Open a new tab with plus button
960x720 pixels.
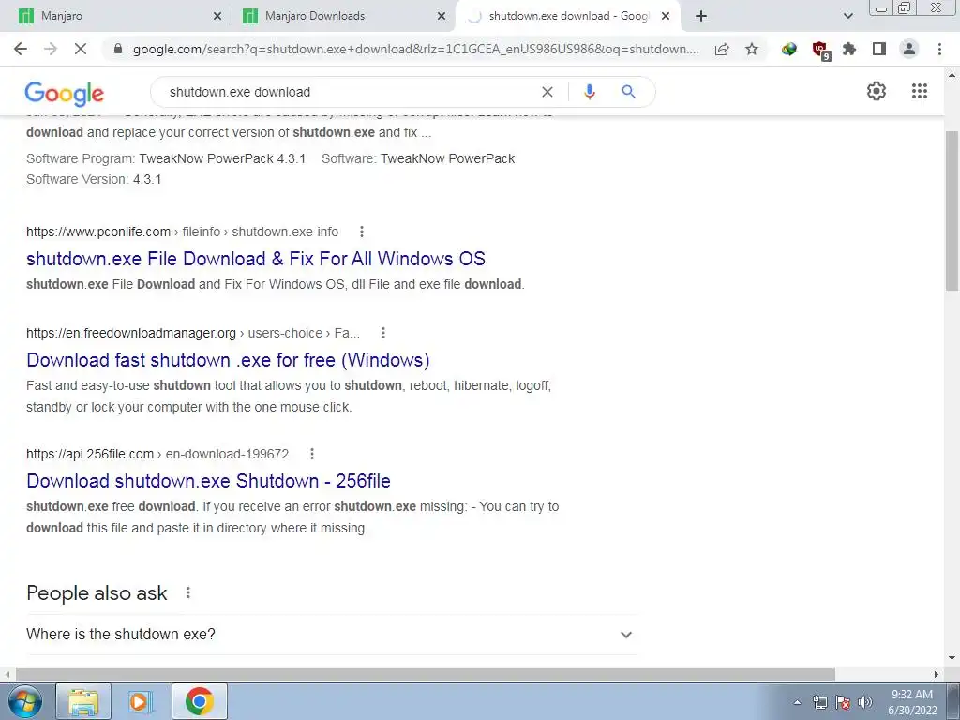click(701, 16)
